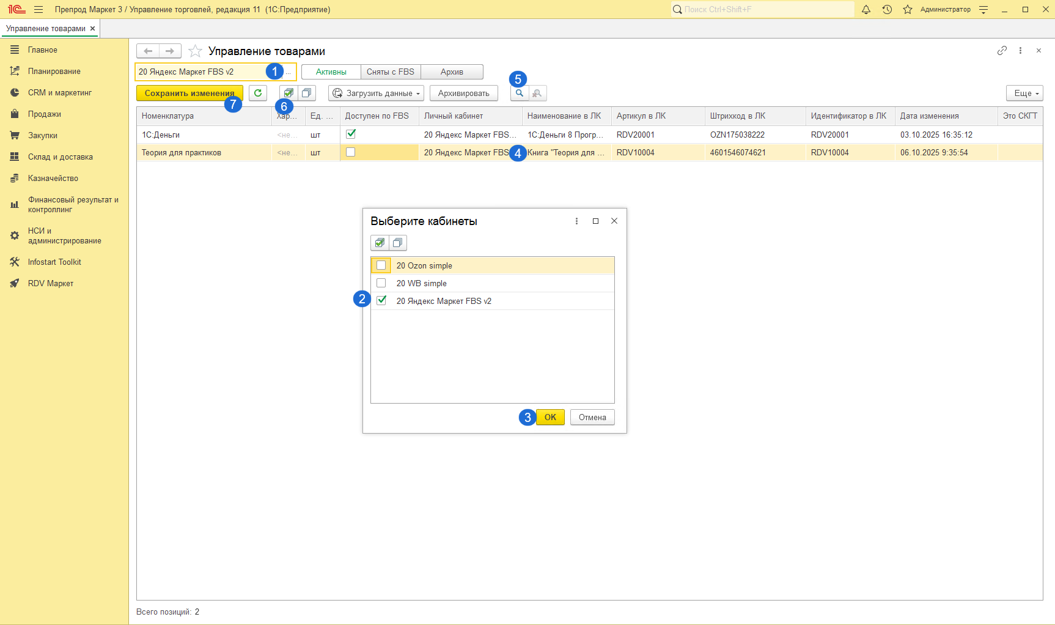Click uncheck-all icon in cabinet dialog
The width and height of the screenshot is (1055, 625).
(x=398, y=243)
